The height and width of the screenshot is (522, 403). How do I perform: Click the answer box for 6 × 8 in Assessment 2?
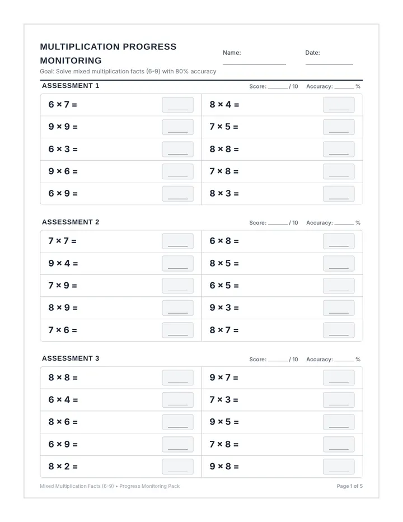tap(339, 241)
